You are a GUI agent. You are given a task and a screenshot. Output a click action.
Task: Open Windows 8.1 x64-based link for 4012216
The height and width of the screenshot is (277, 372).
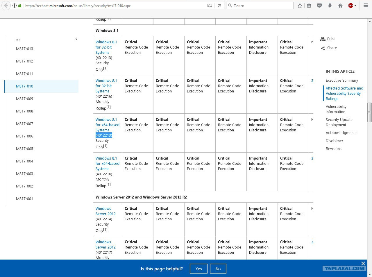pyautogui.click(x=108, y=163)
